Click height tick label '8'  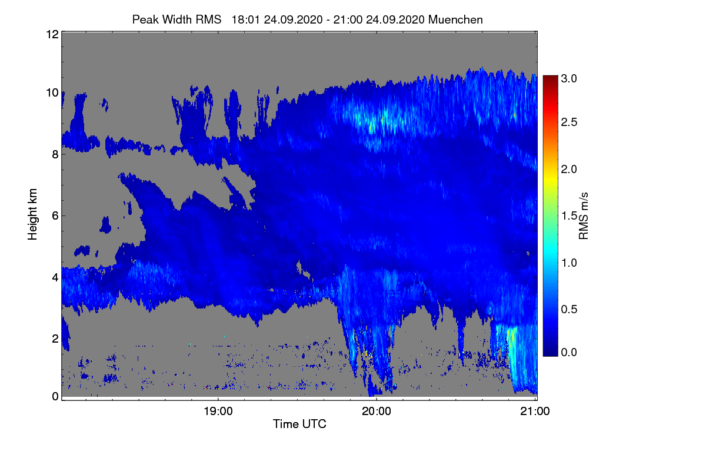pos(55,154)
